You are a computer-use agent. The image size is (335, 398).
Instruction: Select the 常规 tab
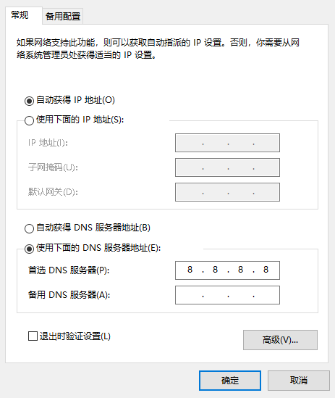click(x=20, y=15)
